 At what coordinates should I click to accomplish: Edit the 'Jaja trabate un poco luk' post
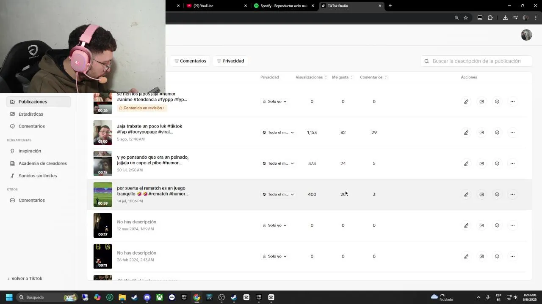[466, 133]
